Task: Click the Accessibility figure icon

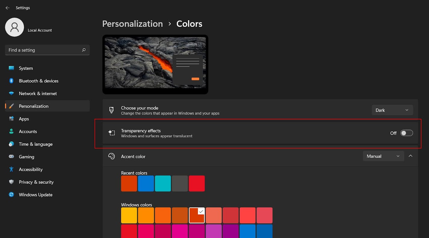Action: [11, 169]
